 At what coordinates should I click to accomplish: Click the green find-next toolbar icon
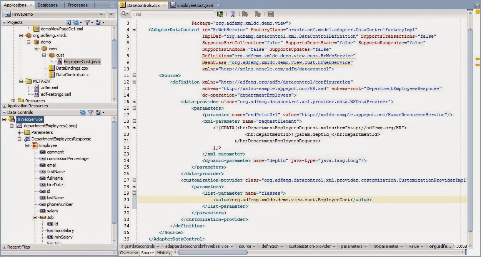click(x=220, y=14)
